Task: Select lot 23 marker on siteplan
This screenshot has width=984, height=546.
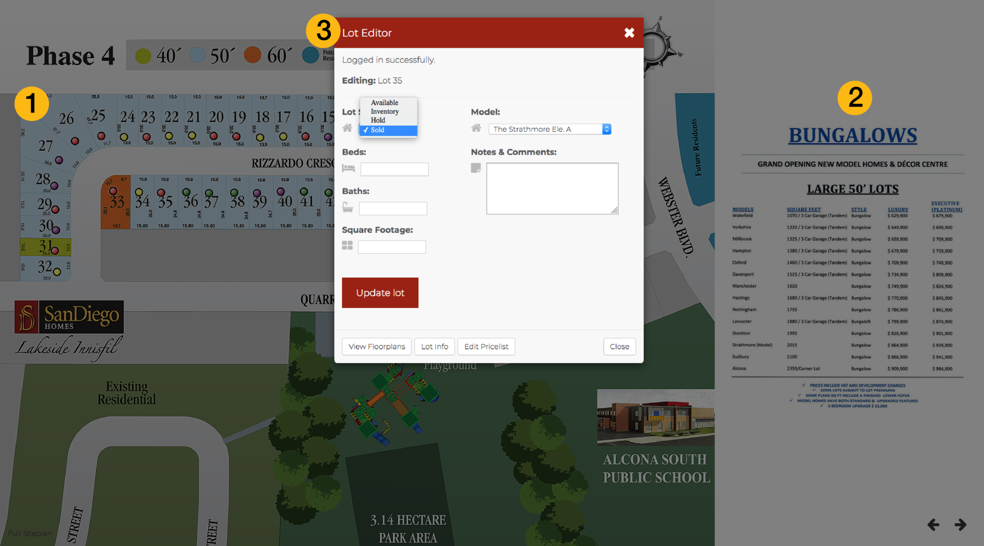Action: pyautogui.click(x=146, y=137)
